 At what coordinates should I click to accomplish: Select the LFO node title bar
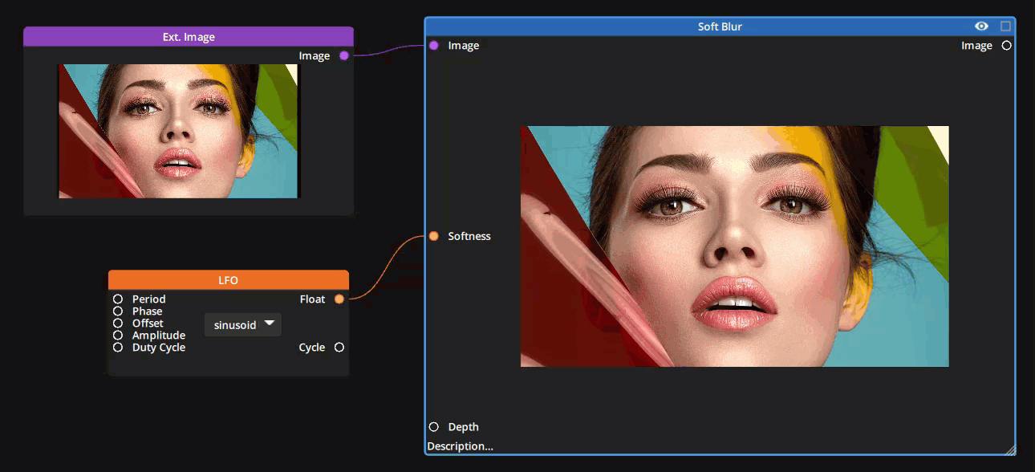point(229,280)
